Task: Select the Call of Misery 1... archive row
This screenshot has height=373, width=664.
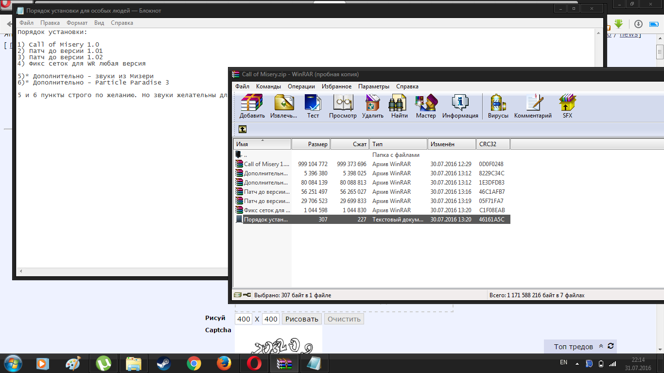Action: pyautogui.click(x=372, y=164)
